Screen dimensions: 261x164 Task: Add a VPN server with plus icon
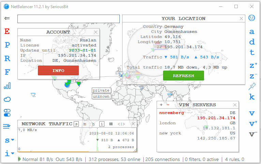click(x=161, y=105)
